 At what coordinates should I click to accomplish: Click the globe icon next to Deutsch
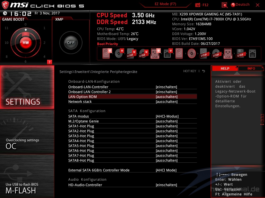coord(233,5)
